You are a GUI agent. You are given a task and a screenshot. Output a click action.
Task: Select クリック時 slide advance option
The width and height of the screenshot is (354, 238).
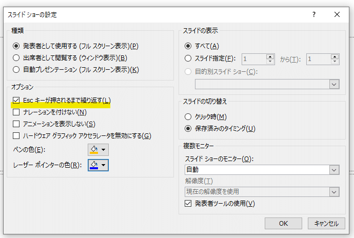tap(188, 117)
